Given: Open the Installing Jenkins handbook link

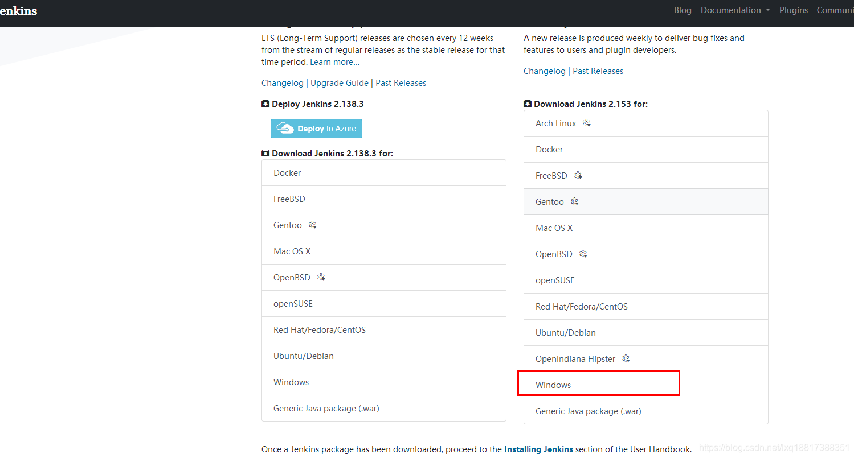Looking at the screenshot, I should 539,449.
